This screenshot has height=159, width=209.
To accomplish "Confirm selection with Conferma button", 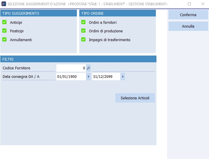I will click(188, 15).
